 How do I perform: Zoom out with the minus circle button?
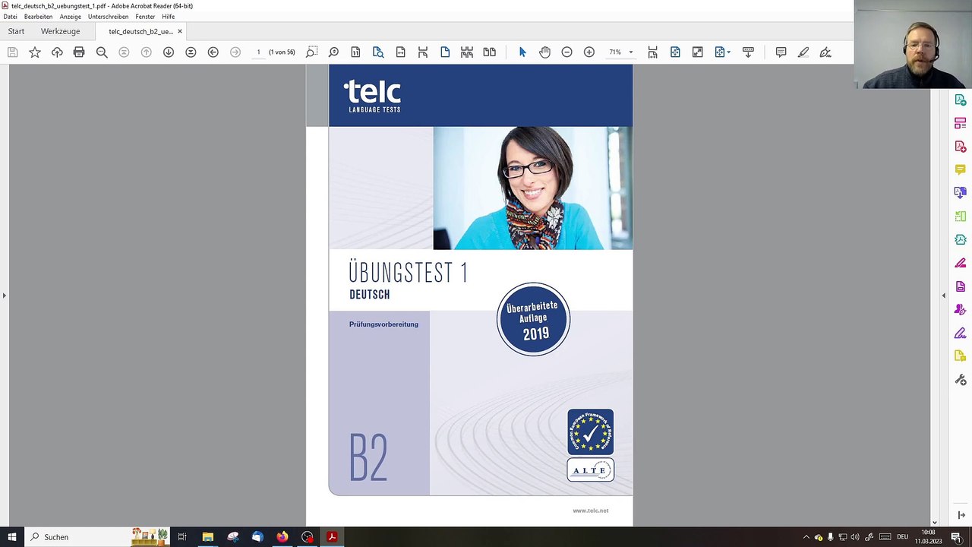tap(566, 52)
